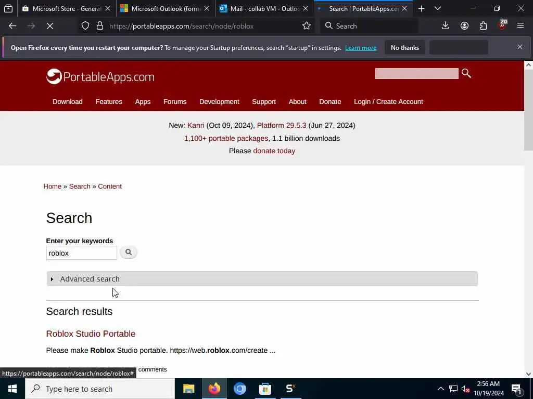Open the blue circular browser taskbar icon

pos(239,389)
